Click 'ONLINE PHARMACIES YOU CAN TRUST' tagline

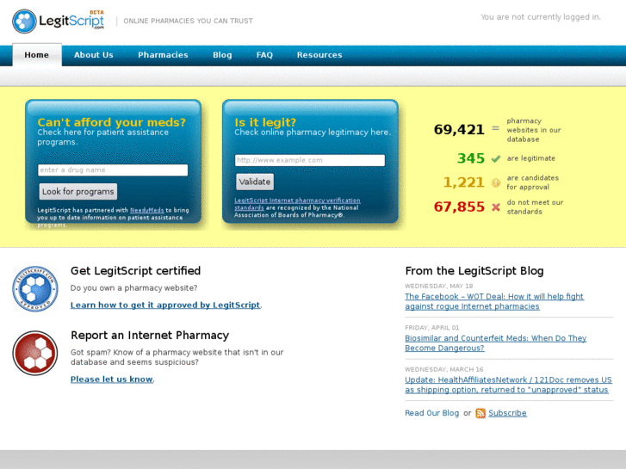pyautogui.click(x=188, y=22)
